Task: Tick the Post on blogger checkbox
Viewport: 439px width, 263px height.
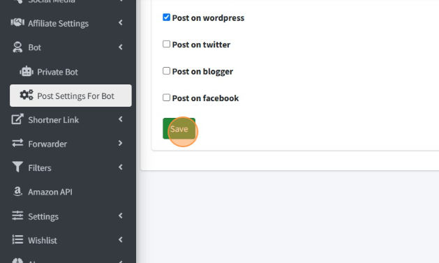Action: coord(166,70)
